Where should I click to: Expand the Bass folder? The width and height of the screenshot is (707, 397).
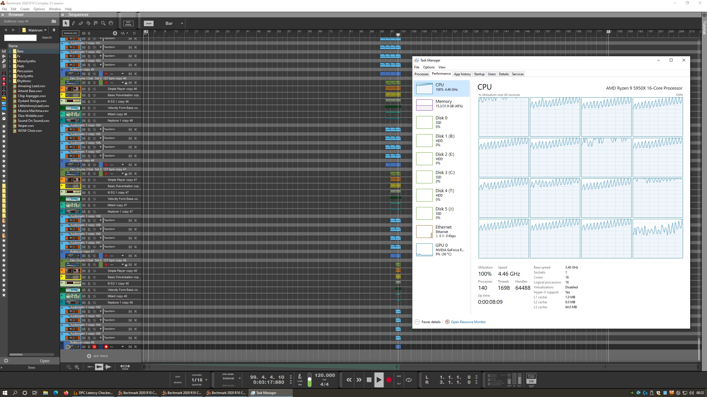(x=10, y=51)
